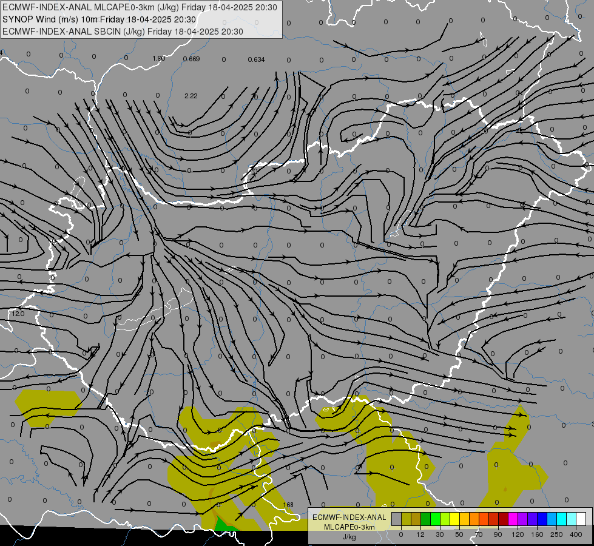Click the MLCAPE0-3km title line at top
This screenshot has width=594, height=546.
point(140,7)
